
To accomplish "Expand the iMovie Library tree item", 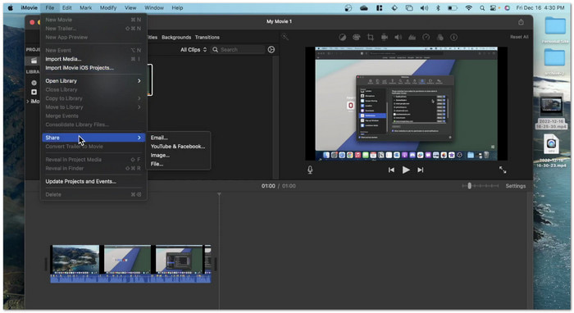I will (28, 102).
